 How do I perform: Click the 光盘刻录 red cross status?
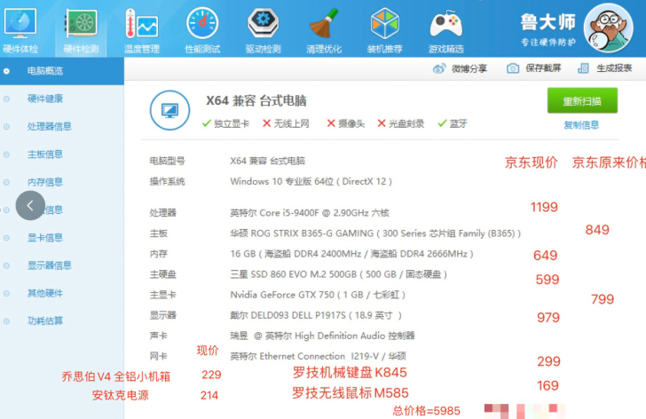381,123
